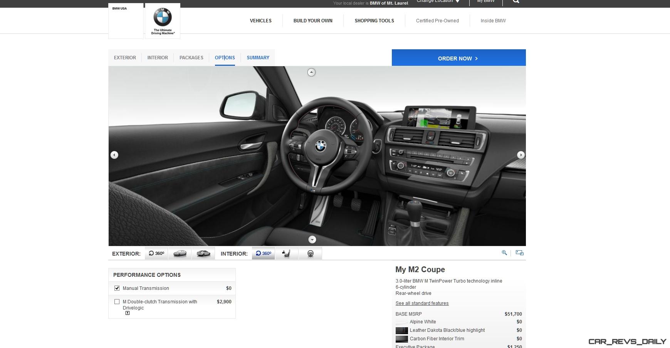
Task: Open See all standard features link
Action: [422, 303]
